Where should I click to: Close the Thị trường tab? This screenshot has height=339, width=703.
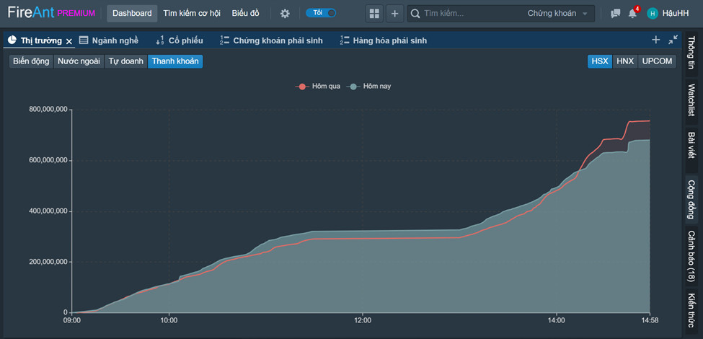tap(69, 41)
